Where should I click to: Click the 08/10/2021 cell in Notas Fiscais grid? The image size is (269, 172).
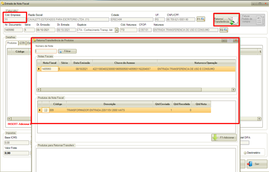point(82,69)
